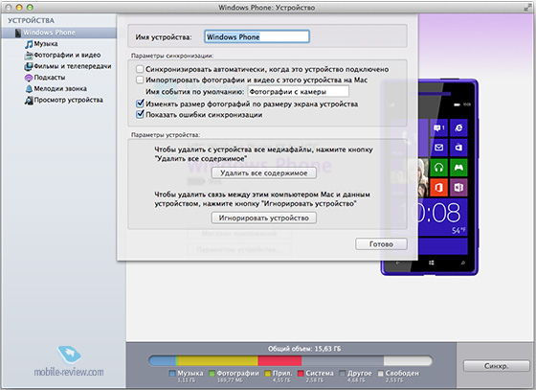Click the gray 'Другое' storage bar segment
Screen dimensions: 536x390
pos(343,360)
